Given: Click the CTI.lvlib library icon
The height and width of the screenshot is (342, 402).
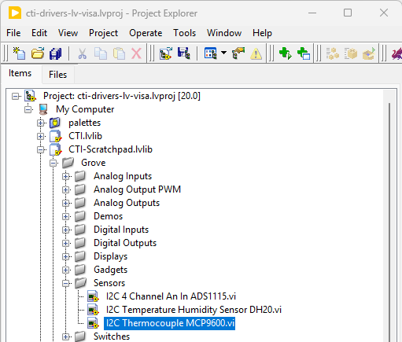Looking at the screenshot, I should [56, 136].
